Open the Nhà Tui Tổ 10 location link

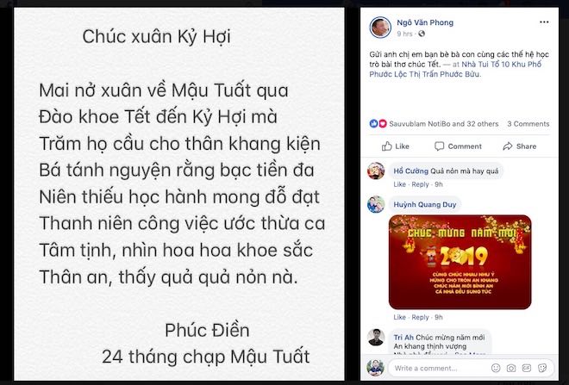point(455,69)
